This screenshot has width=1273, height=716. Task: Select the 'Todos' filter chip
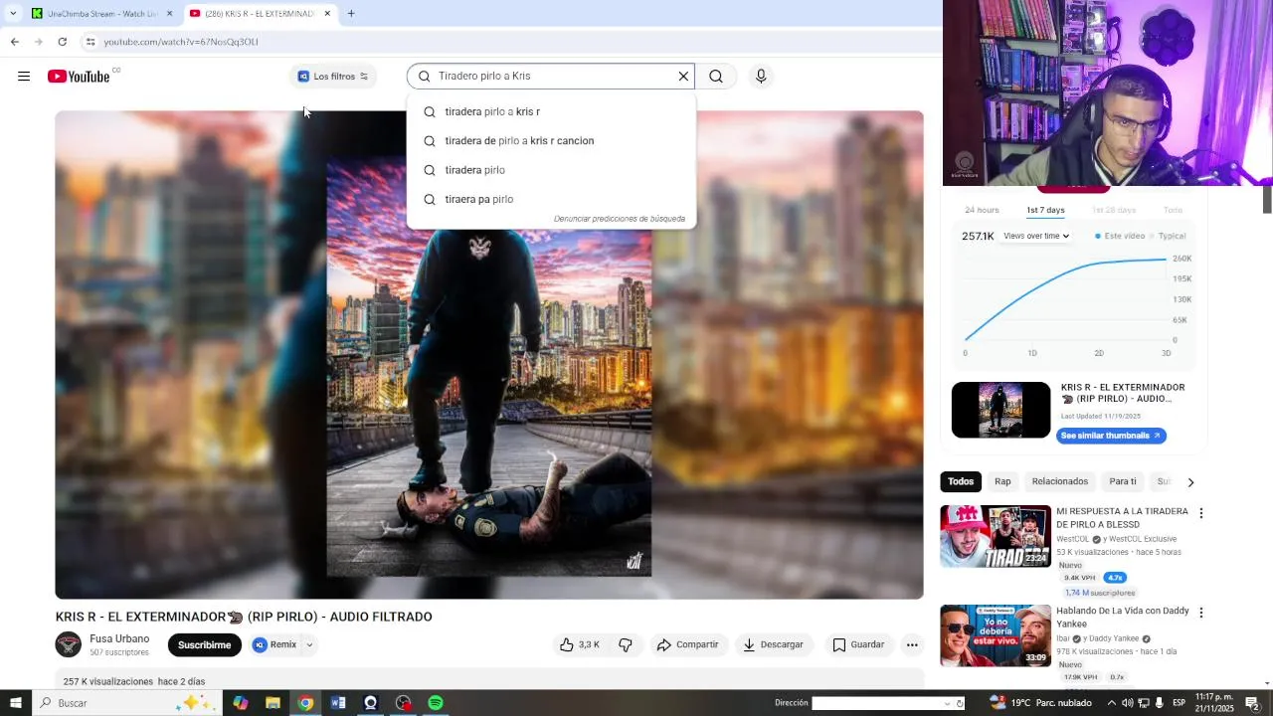coord(961,481)
